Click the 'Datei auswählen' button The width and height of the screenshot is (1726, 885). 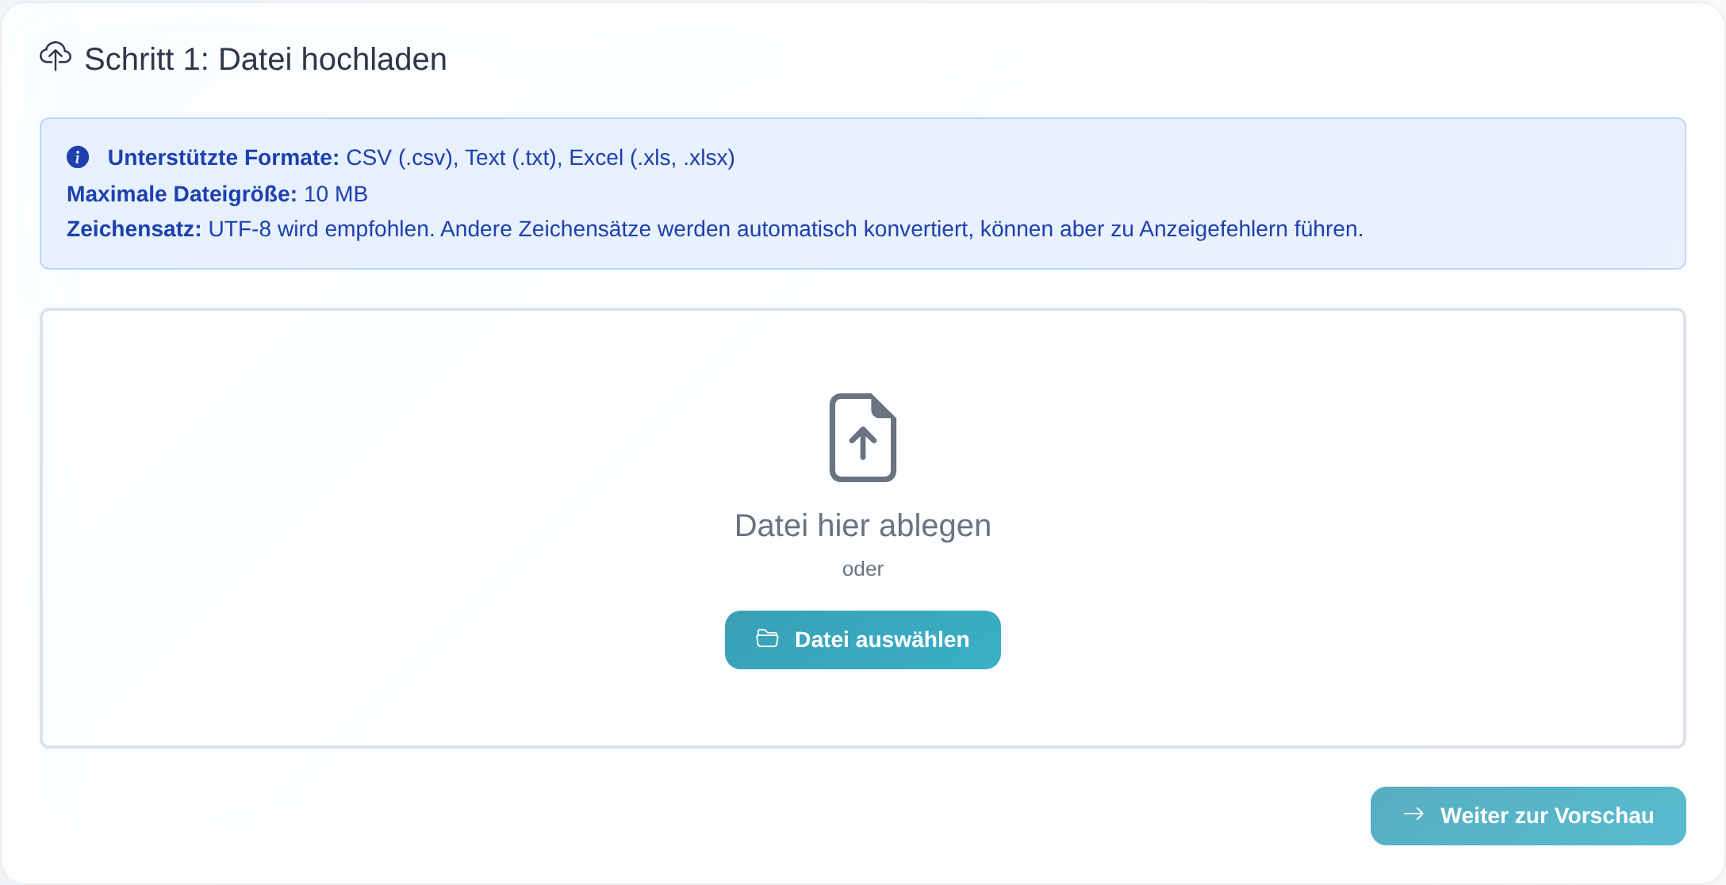(x=863, y=640)
